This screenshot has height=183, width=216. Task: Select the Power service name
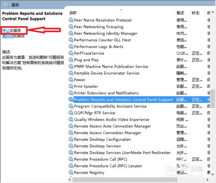pyautogui.click(x=79, y=80)
